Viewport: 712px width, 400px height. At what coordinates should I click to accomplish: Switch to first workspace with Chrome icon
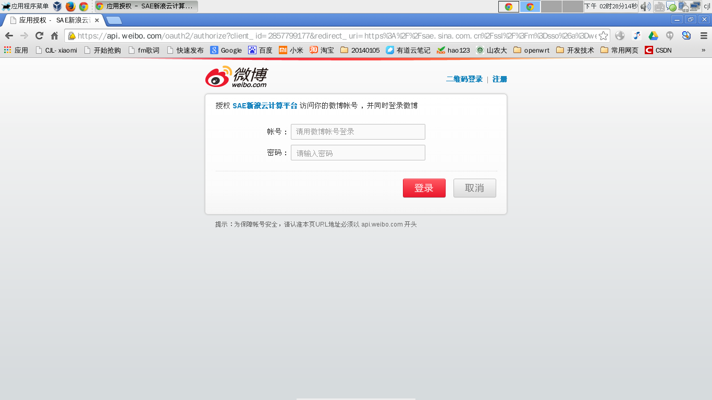coord(509,6)
